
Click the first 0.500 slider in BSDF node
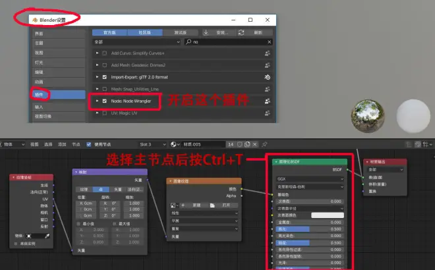tap(310, 229)
